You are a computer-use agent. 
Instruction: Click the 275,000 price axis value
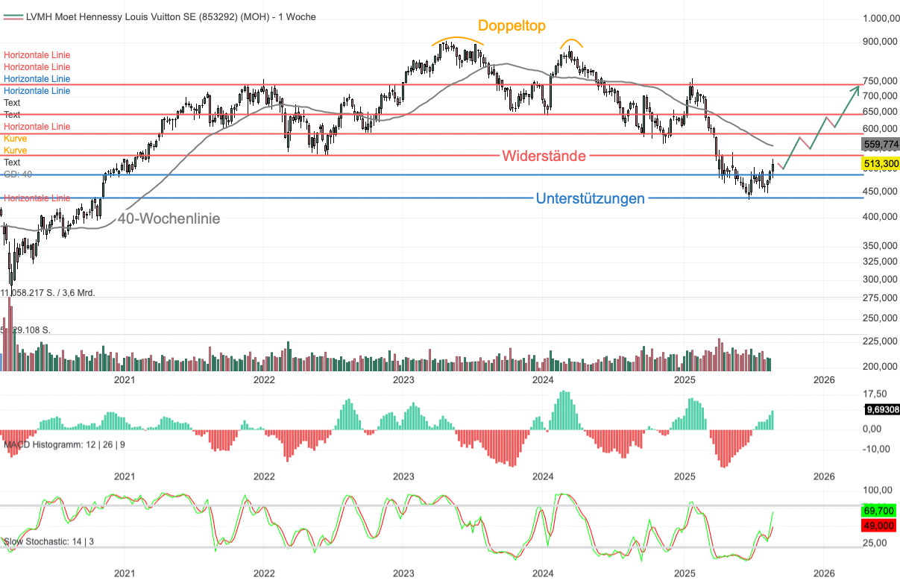point(880,297)
